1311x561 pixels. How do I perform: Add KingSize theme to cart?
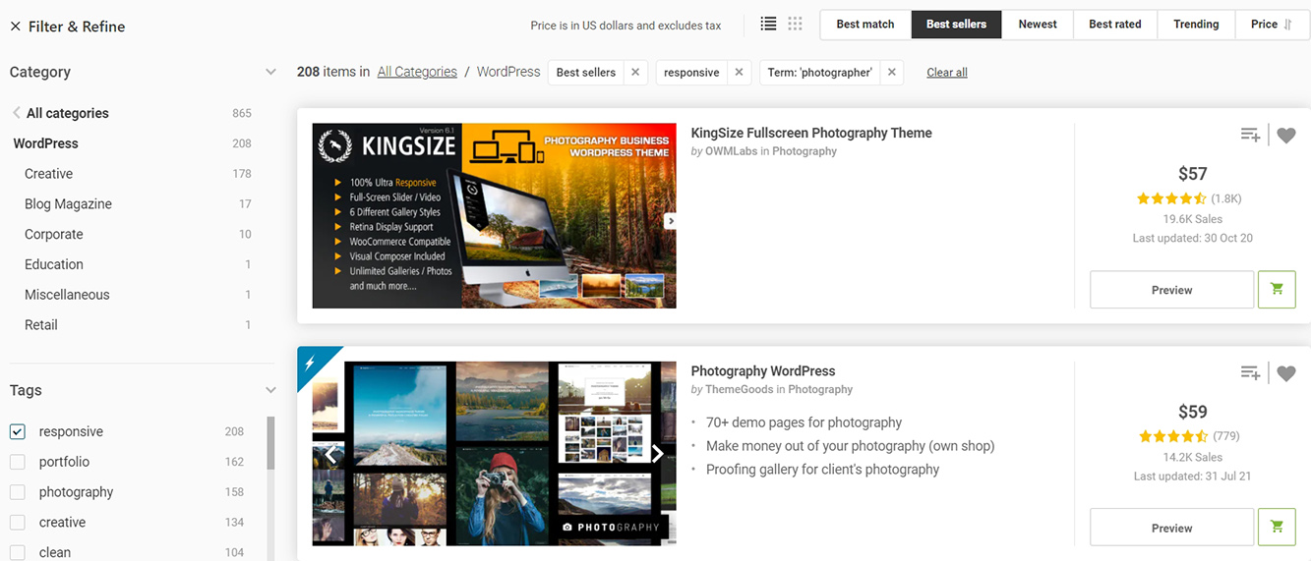pyautogui.click(x=1277, y=290)
